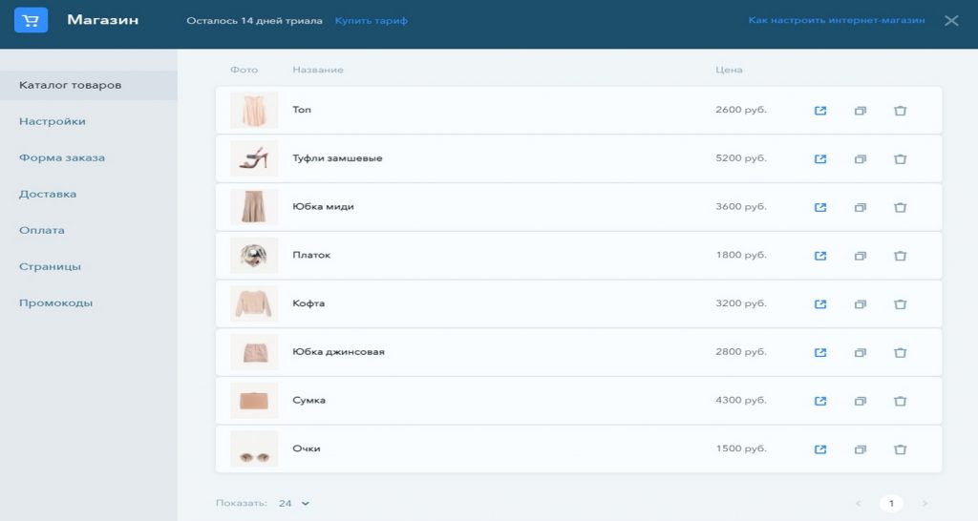Open Как настроить интернет-магазин help link
Viewport: 978px width, 521px height.
point(836,20)
